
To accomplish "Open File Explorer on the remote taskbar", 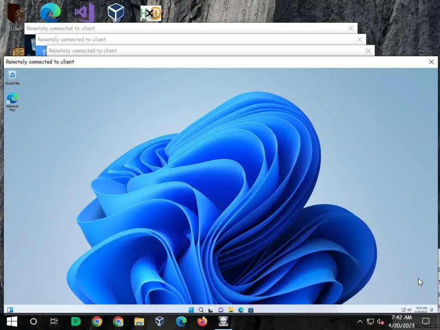I will (x=231, y=310).
